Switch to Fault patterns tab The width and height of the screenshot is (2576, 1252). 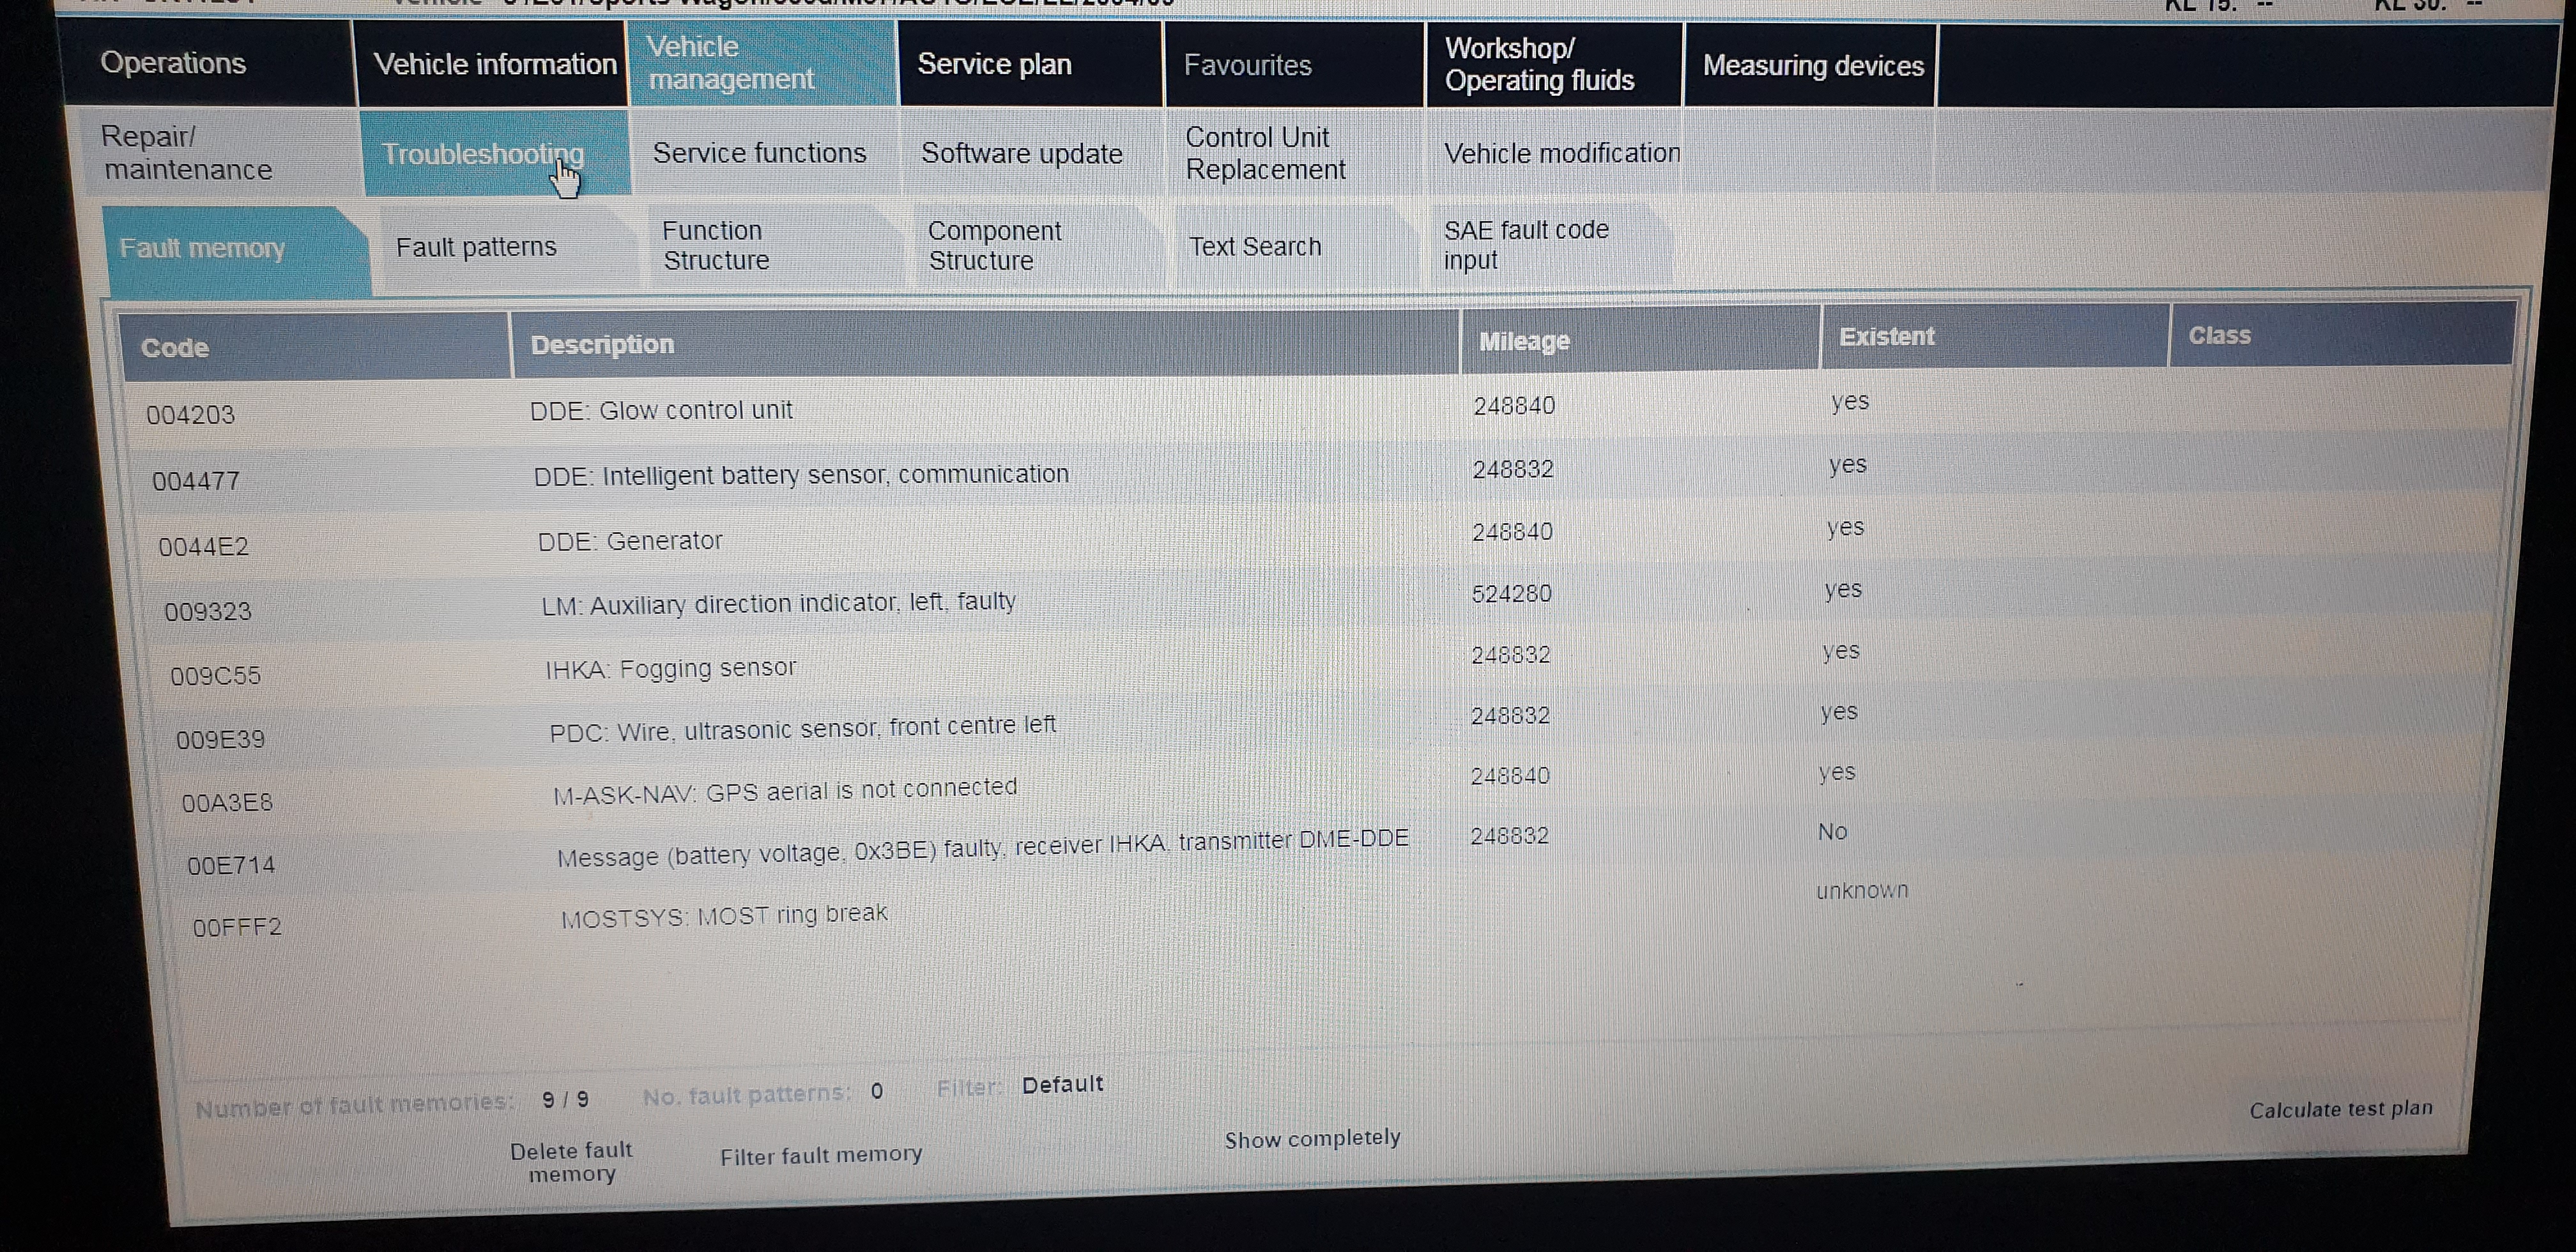point(476,247)
